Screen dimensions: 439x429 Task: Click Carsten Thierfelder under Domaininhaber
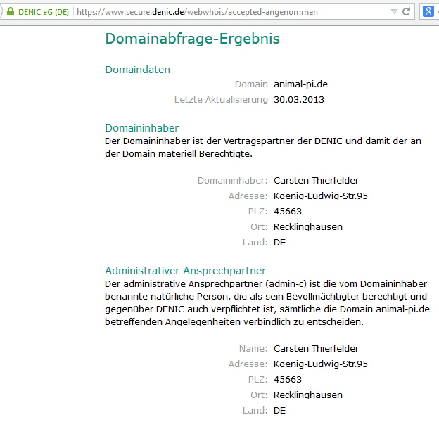pyautogui.click(x=316, y=181)
